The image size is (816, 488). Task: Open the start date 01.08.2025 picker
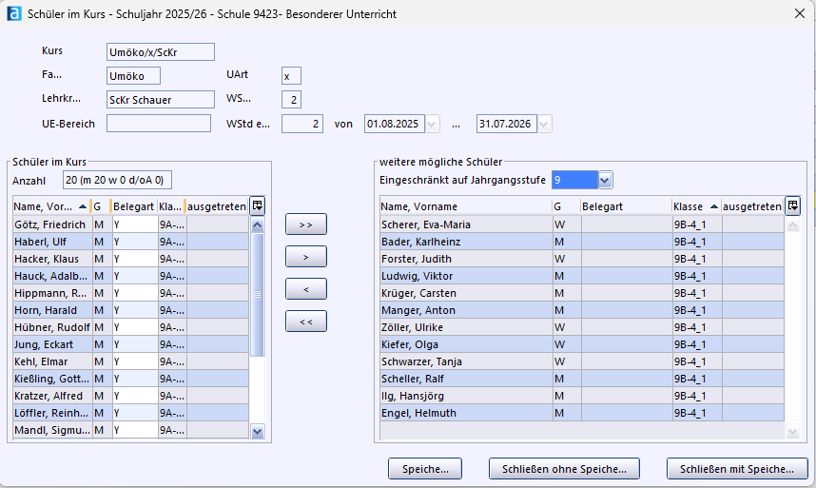[x=433, y=124]
